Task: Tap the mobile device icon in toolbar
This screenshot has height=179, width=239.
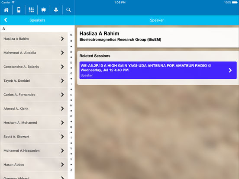Action: (19, 10)
